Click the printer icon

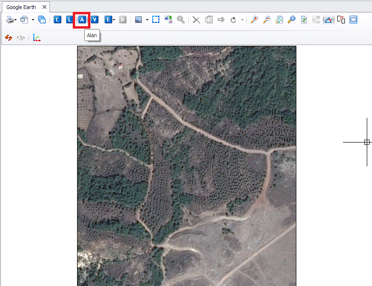[x=10, y=20]
